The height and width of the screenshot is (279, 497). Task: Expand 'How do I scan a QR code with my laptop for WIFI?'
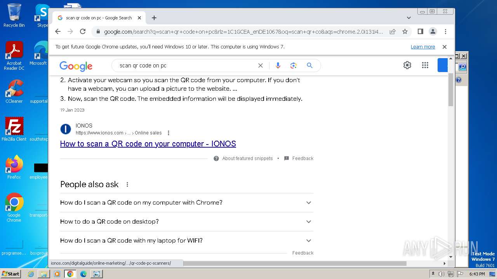pos(187,241)
